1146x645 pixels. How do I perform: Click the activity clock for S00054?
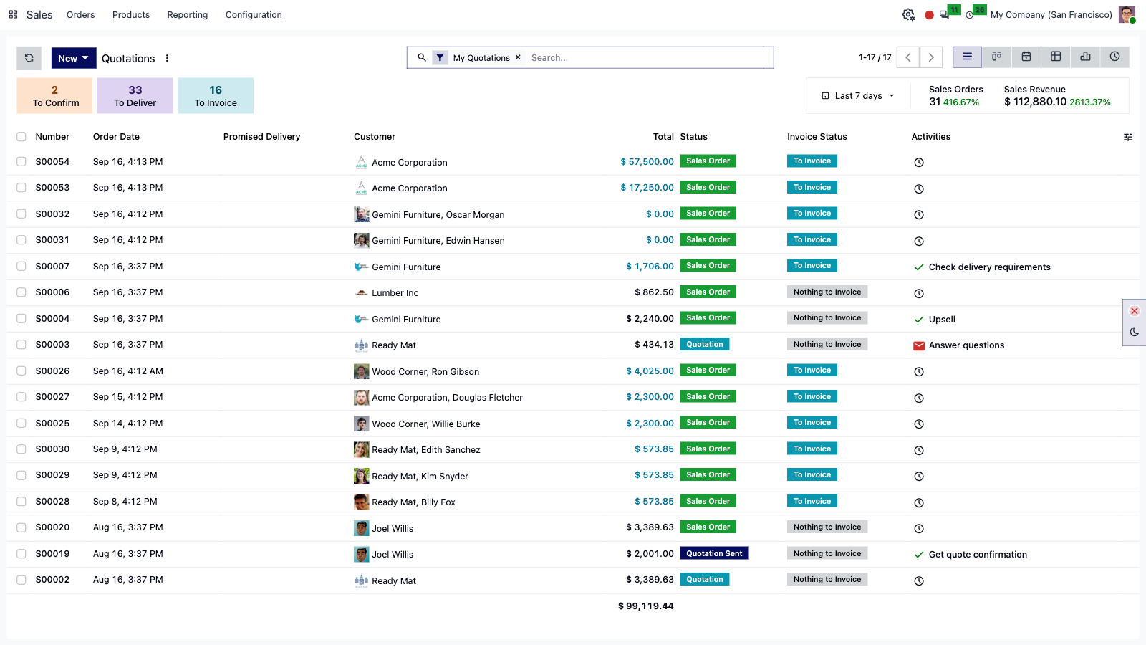(x=919, y=163)
